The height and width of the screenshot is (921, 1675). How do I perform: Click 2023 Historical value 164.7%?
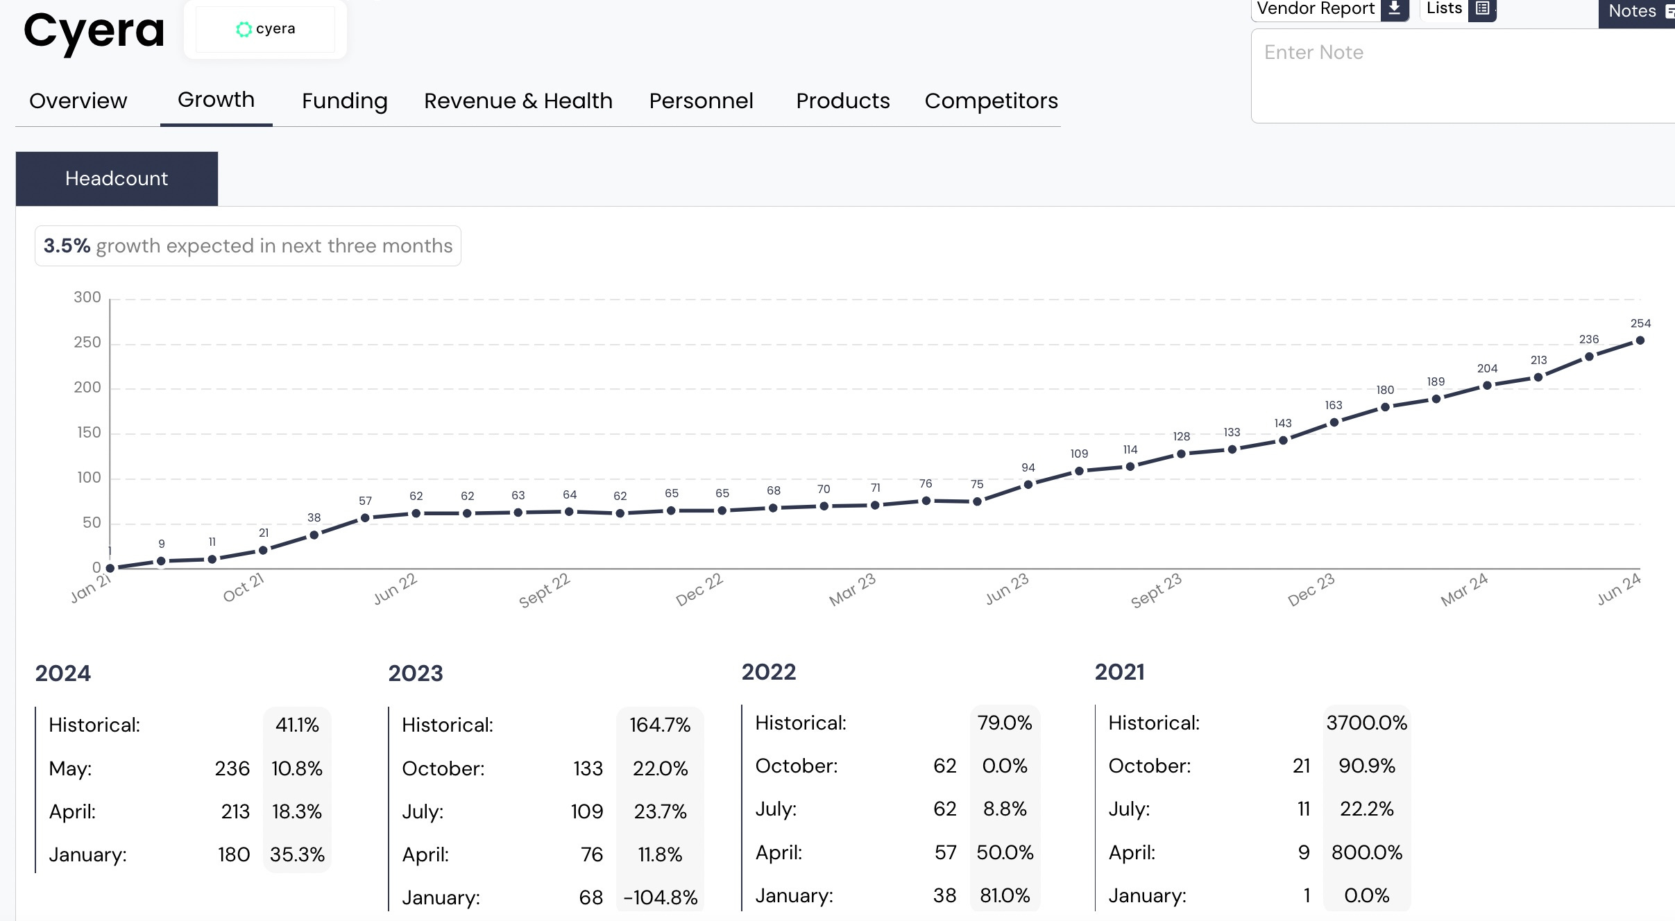(660, 725)
